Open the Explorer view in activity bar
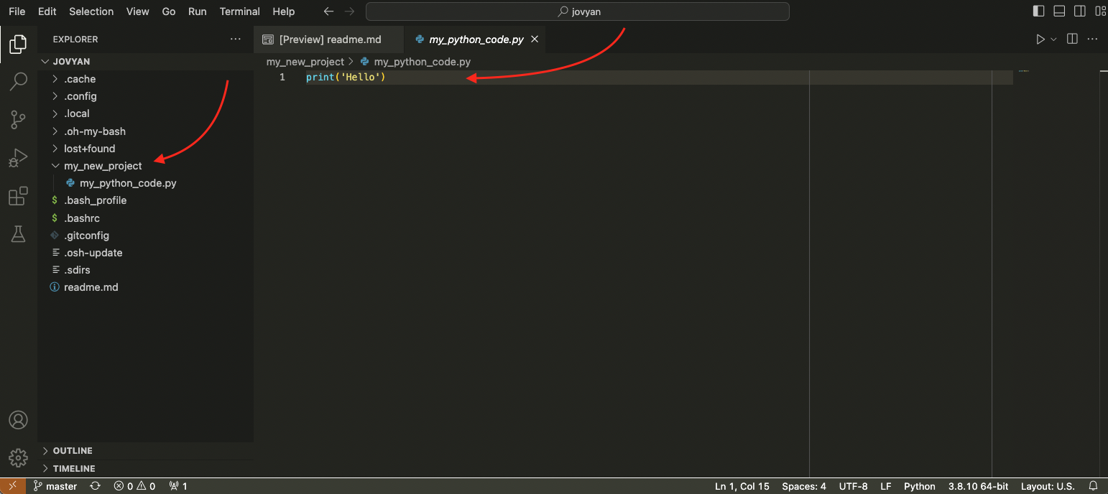This screenshot has width=1108, height=494. [x=18, y=45]
